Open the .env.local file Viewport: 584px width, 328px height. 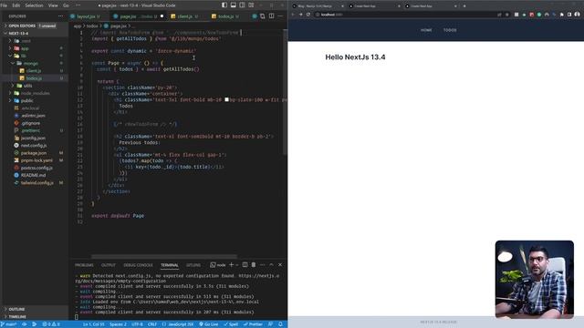coord(35,108)
